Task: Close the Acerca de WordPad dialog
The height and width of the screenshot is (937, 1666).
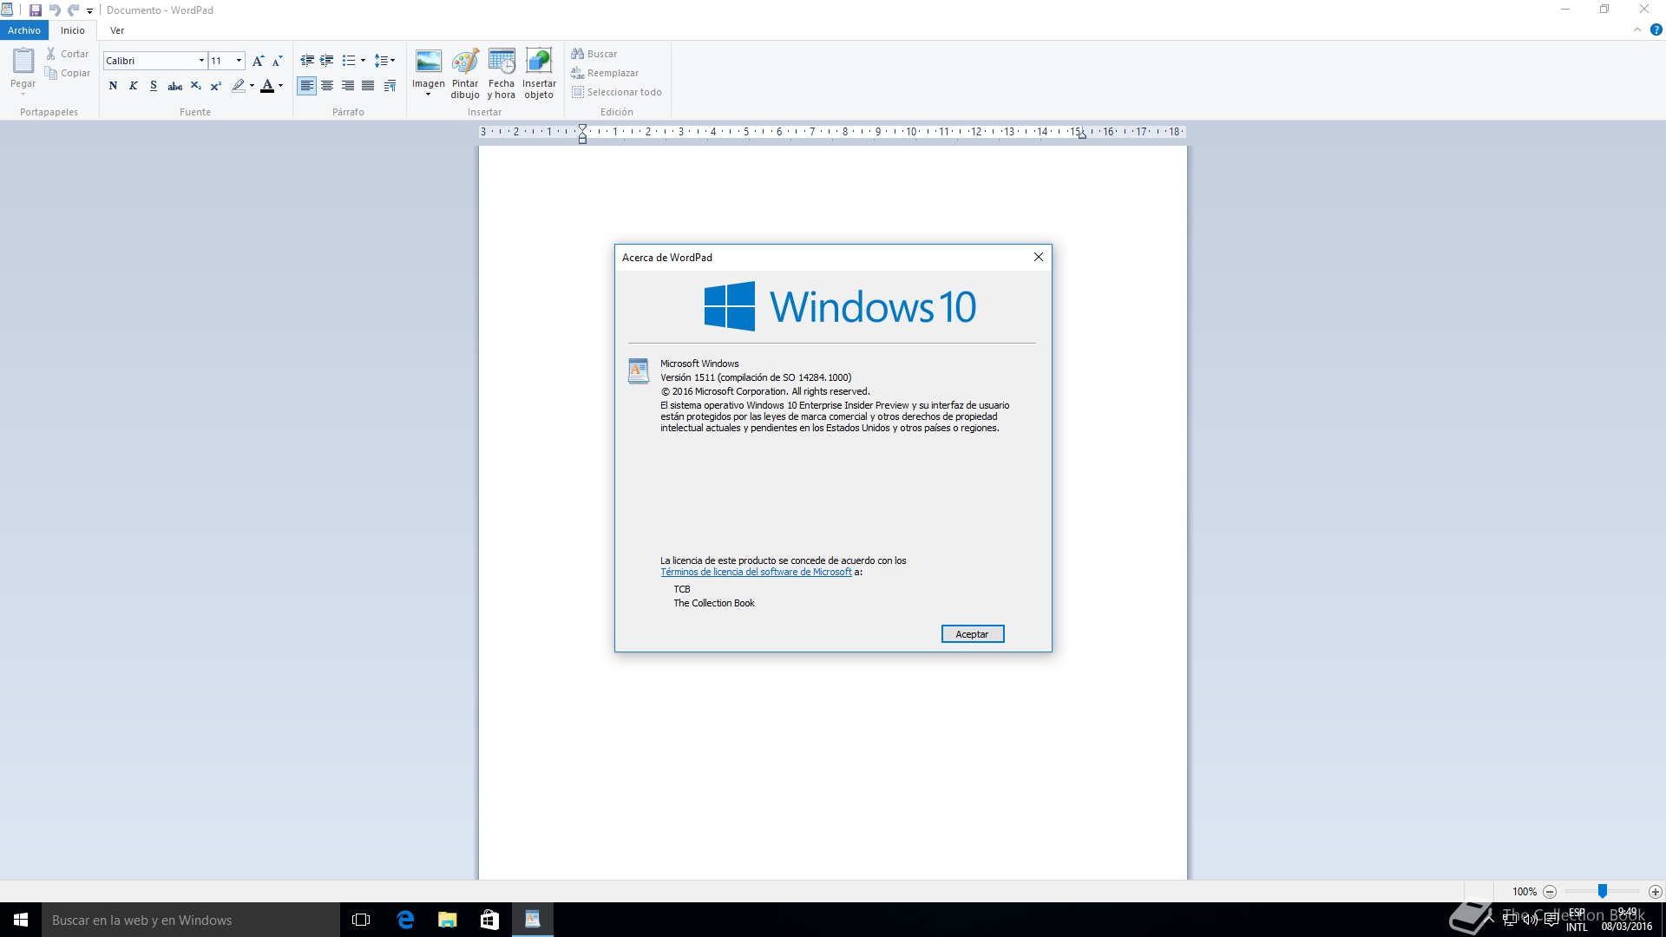Action: click(x=1039, y=257)
